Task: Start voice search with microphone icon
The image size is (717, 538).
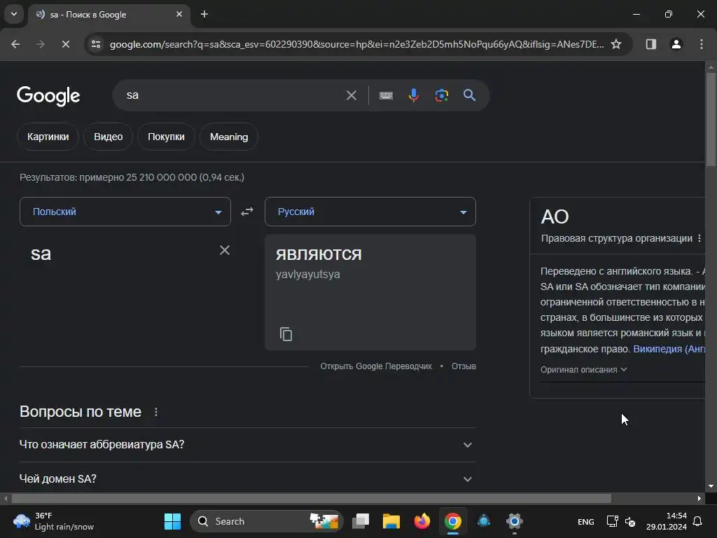Action: coord(413,95)
